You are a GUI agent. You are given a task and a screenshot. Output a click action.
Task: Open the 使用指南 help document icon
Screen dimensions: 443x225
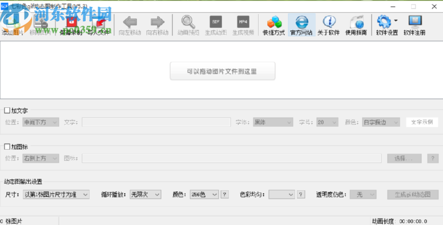click(x=357, y=22)
